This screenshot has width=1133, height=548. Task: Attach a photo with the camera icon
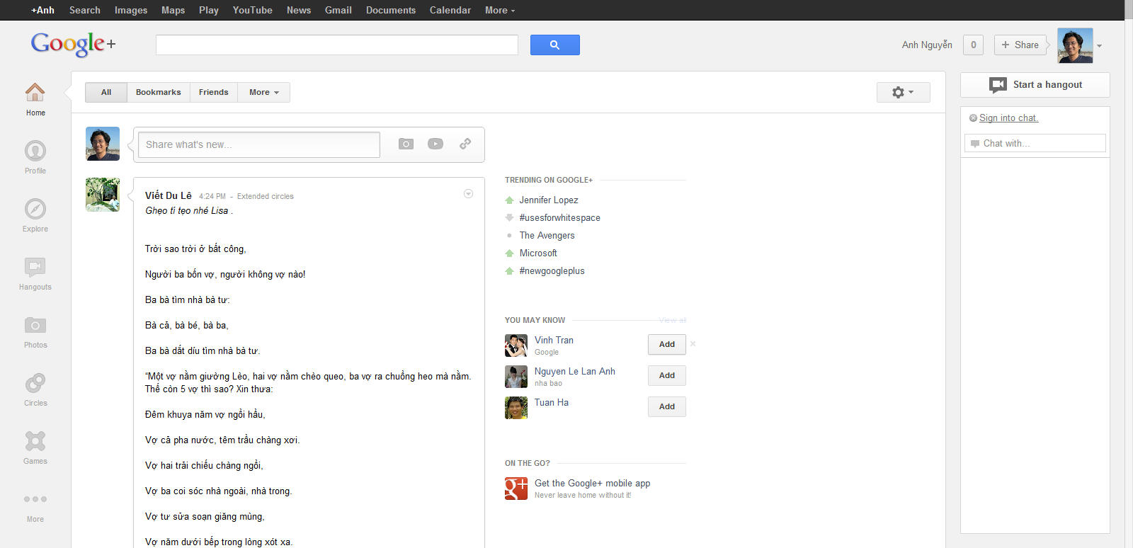tap(406, 144)
